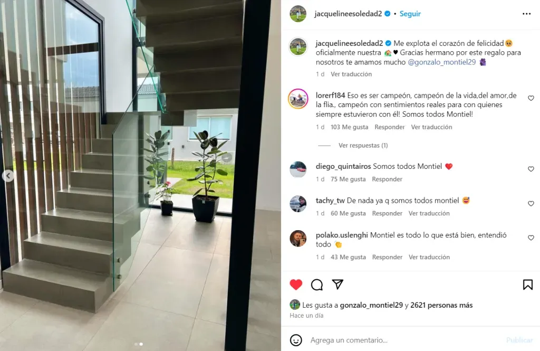This screenshot has width=540, height=351.
Task: Focus the Agrega un comentario field
Action: [407, 340]
